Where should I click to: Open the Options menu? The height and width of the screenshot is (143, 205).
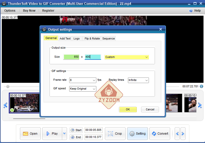click(10, 11)
